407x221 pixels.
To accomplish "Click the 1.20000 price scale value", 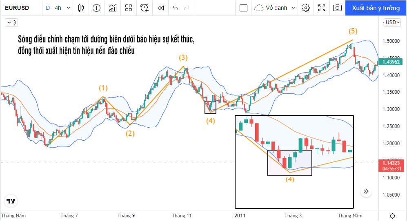I will pos(391,144).
